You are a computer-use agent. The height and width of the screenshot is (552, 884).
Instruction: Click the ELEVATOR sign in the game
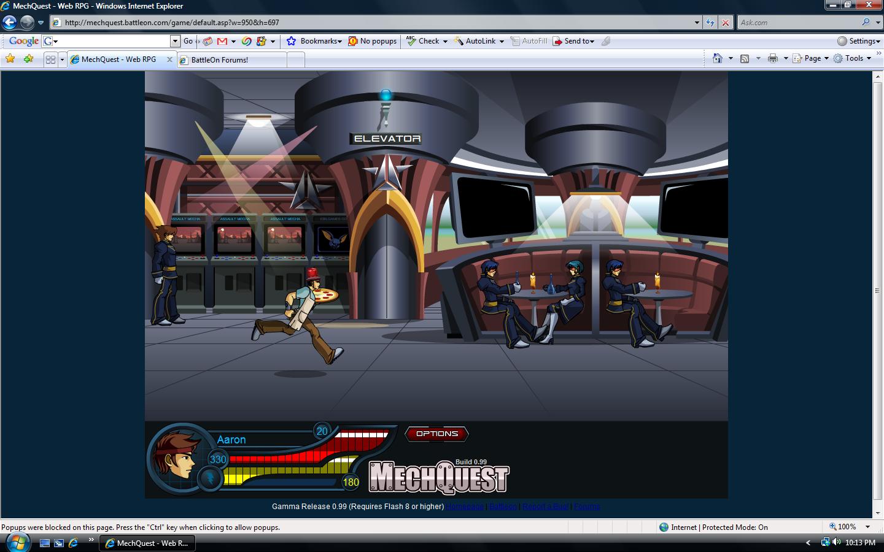(387, 139)
